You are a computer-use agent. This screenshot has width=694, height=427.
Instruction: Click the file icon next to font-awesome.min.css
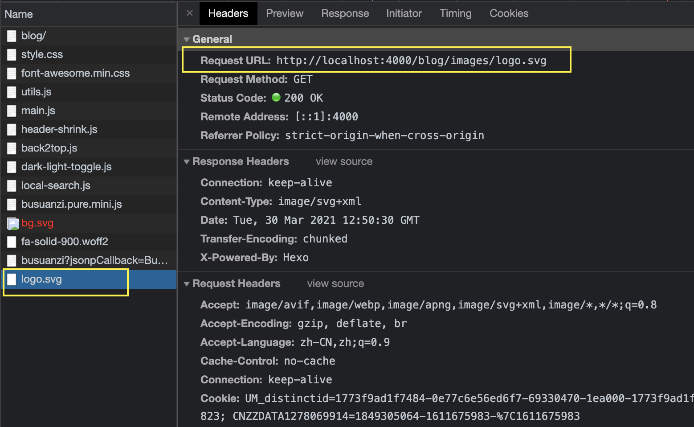pyautogui.click(x=11, y=73)
